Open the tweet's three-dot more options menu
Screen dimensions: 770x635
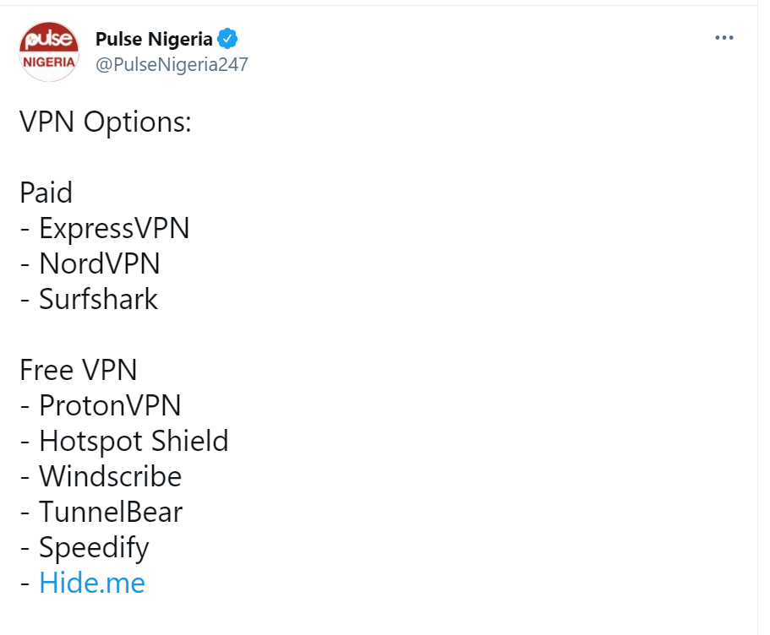pyautogui.click(x=724, y=39)
